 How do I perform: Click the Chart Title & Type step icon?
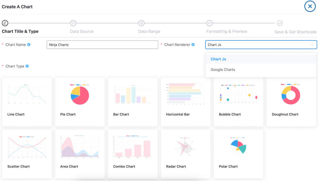(x=5, y=23)
